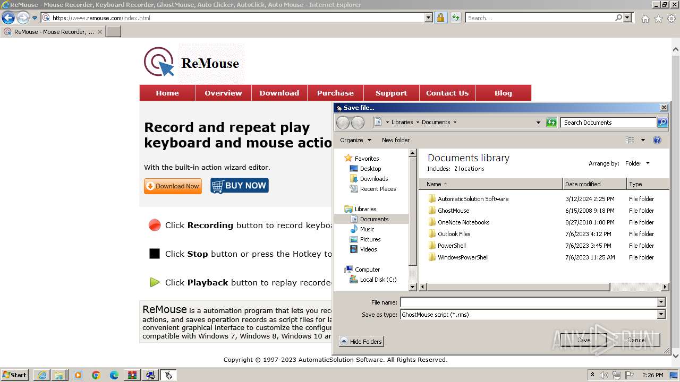Refresh the Documents folder in Save dialog
The image size is (680, 382).
coord(551,123)
